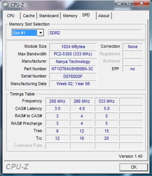Select the SPD tab
Image resolution: width=152 pixels, height=176 pixels.
[88, 15]
